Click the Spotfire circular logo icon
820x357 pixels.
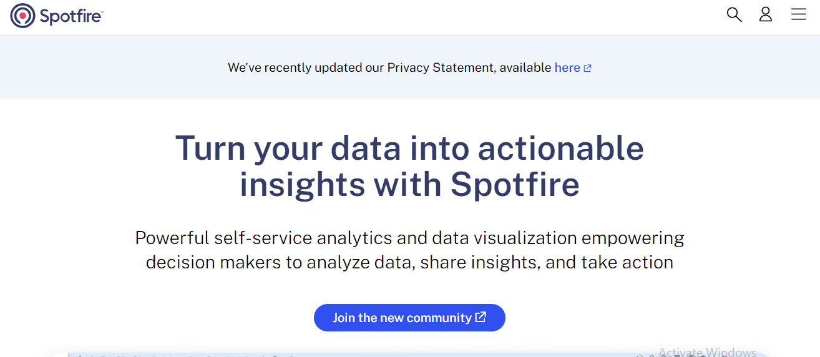(x=23, y=16)
